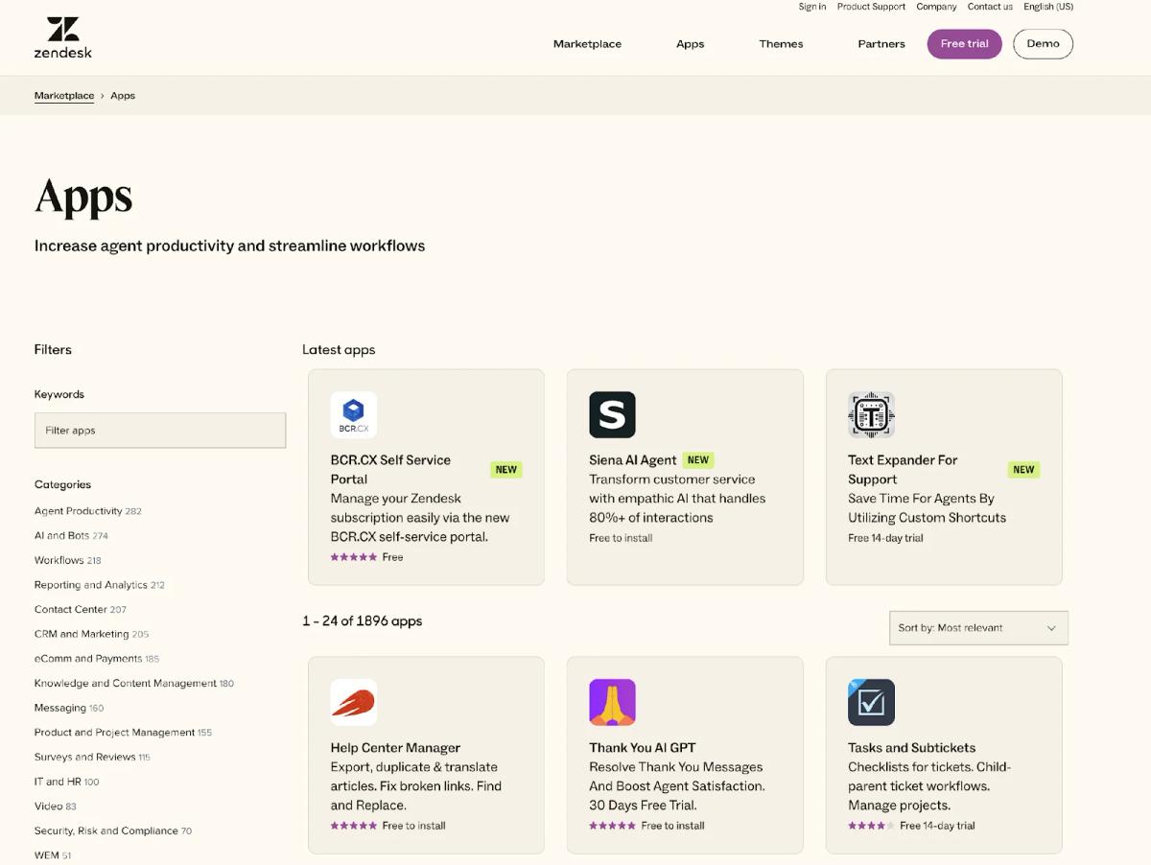The width and height of the screenshot is (1151, 865).
Task: Open the Text Expander For Support icon
Action: coord(871,414)
